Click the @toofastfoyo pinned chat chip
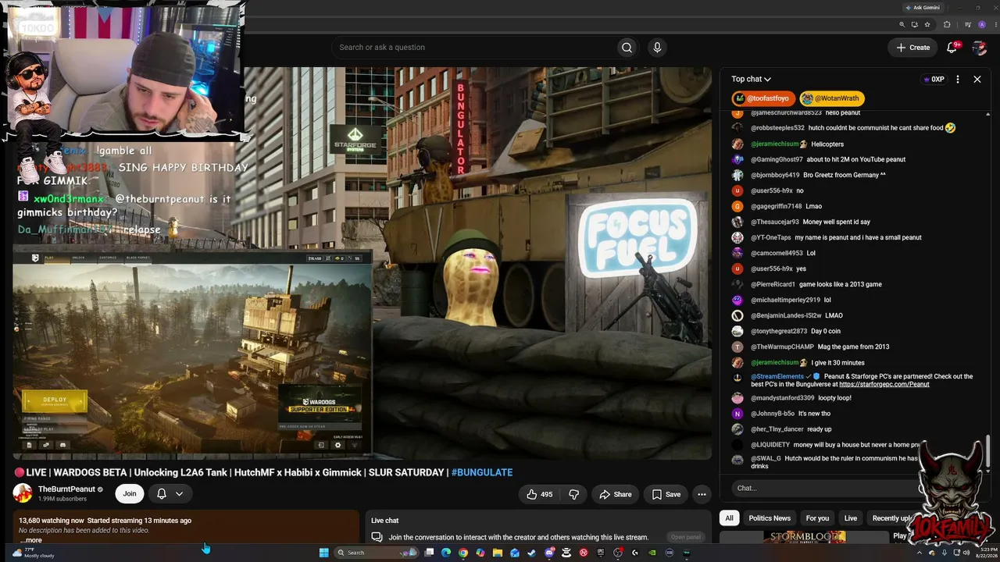The height and width of the screenshot is (562, 1000). (x=763, y=98)
